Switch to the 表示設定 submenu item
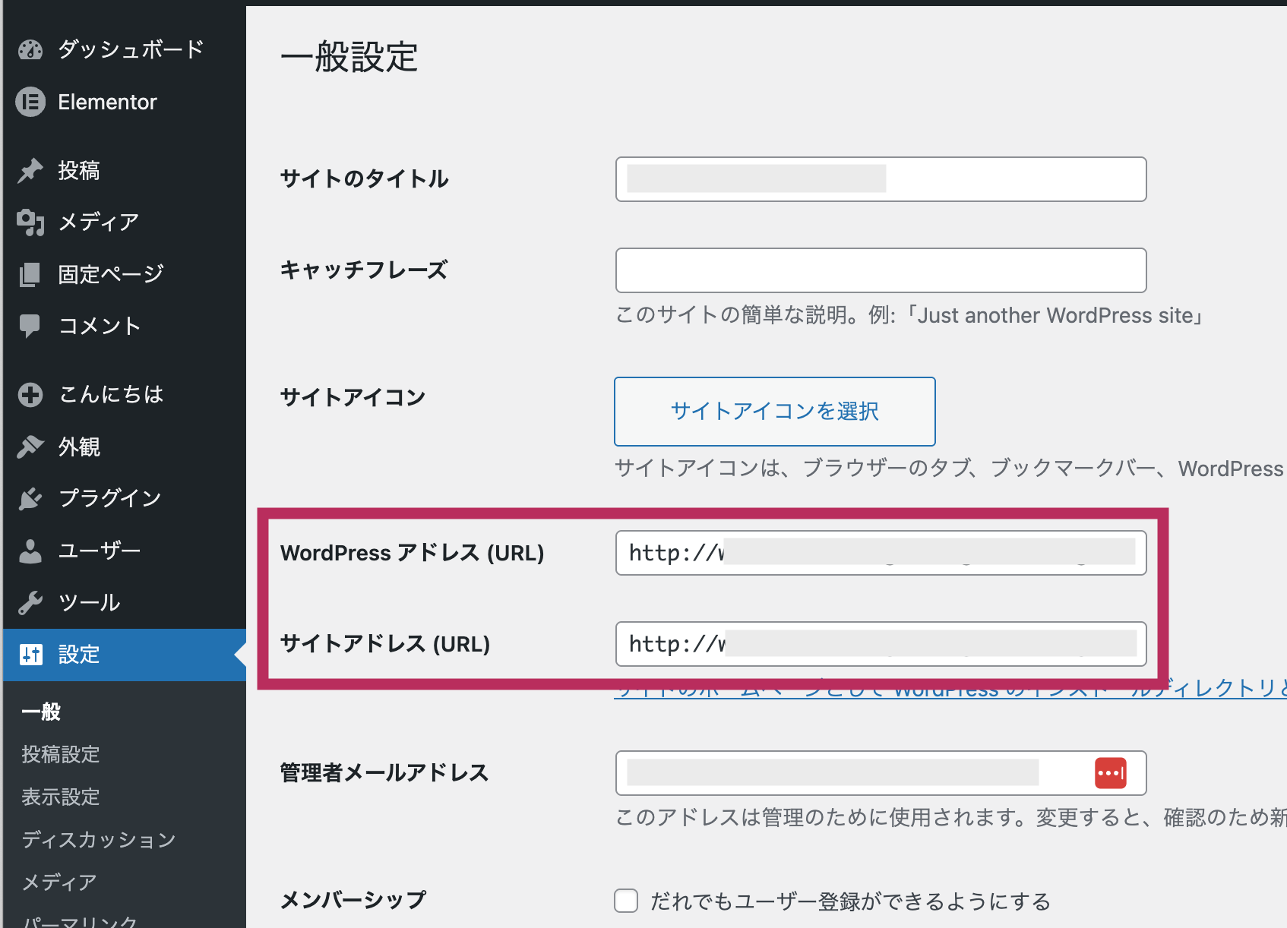The height and width of the screenshot is (928, 1287). point(60,797)
